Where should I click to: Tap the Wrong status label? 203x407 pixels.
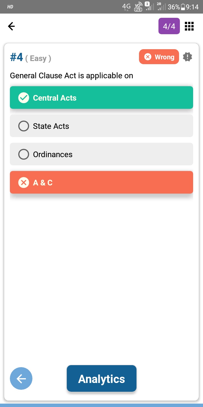pyautogui.click(x=159, y=57)
